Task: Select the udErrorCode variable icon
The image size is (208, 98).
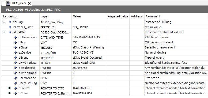Action: click(16, 78)
